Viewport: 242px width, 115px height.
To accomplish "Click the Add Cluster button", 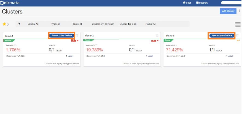I will [x=228, y=11].
